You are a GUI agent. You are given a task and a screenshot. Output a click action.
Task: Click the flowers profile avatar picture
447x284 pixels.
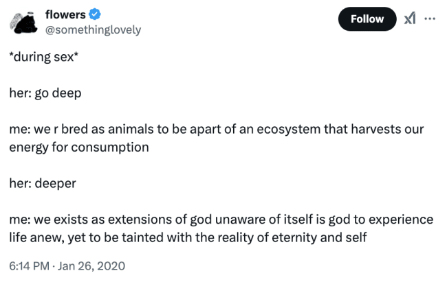click(25, 22)
